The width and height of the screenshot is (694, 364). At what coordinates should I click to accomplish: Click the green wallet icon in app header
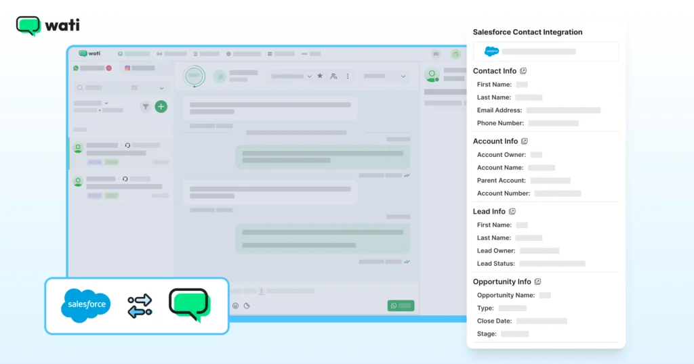pyautogui.click(x=455, y=54)
